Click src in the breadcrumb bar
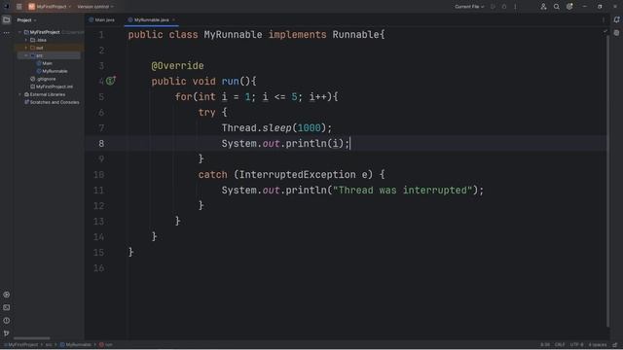 pyautogui.click(x=49, y=345)
